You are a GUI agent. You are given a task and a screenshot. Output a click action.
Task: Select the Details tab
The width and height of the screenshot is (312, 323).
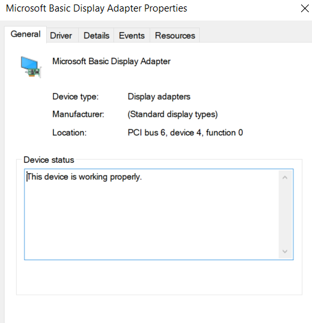point(97,35)
